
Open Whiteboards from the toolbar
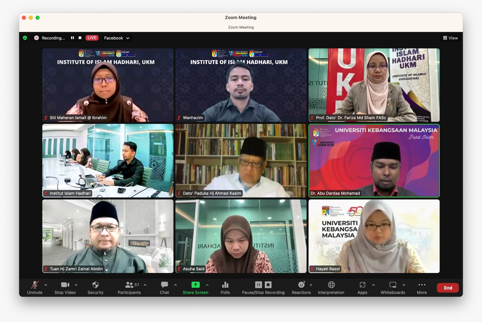tap(393, 287)
